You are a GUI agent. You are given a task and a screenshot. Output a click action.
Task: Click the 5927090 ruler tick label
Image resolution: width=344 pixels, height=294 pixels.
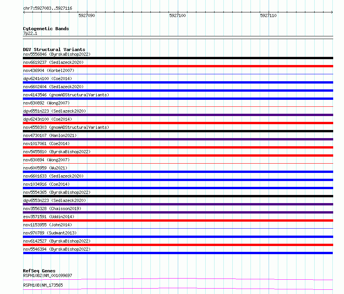(x=87, y=15)
